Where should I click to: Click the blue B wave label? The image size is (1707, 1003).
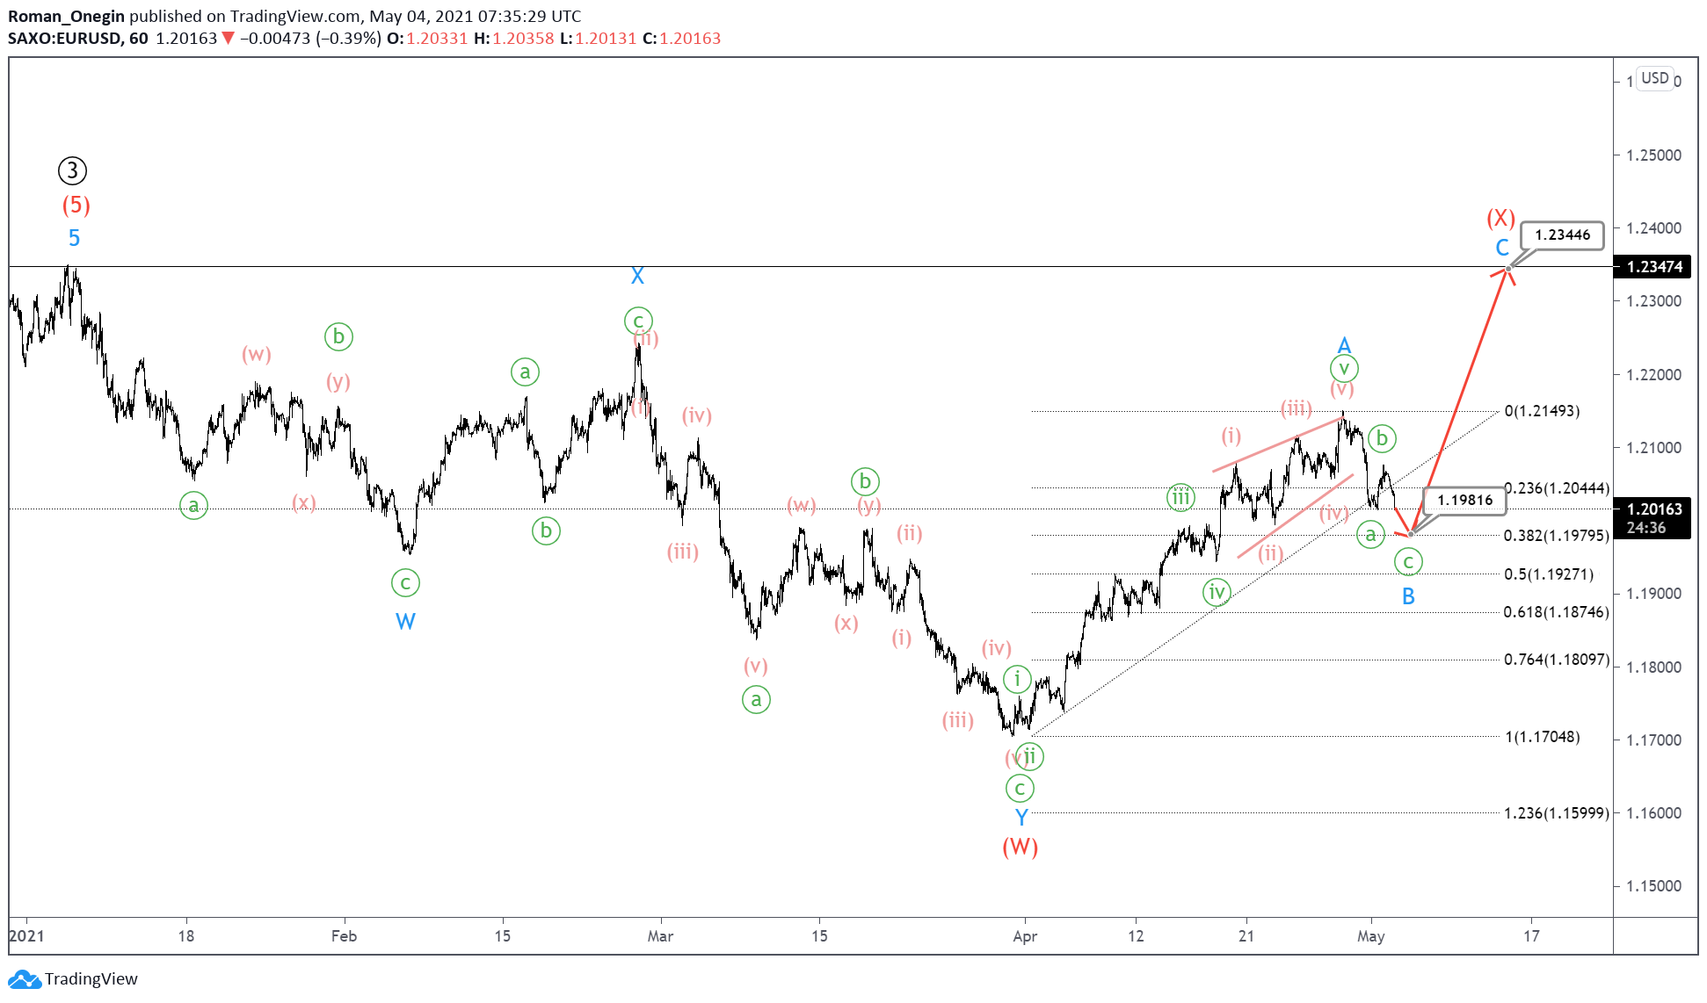tap(1408, 596)
